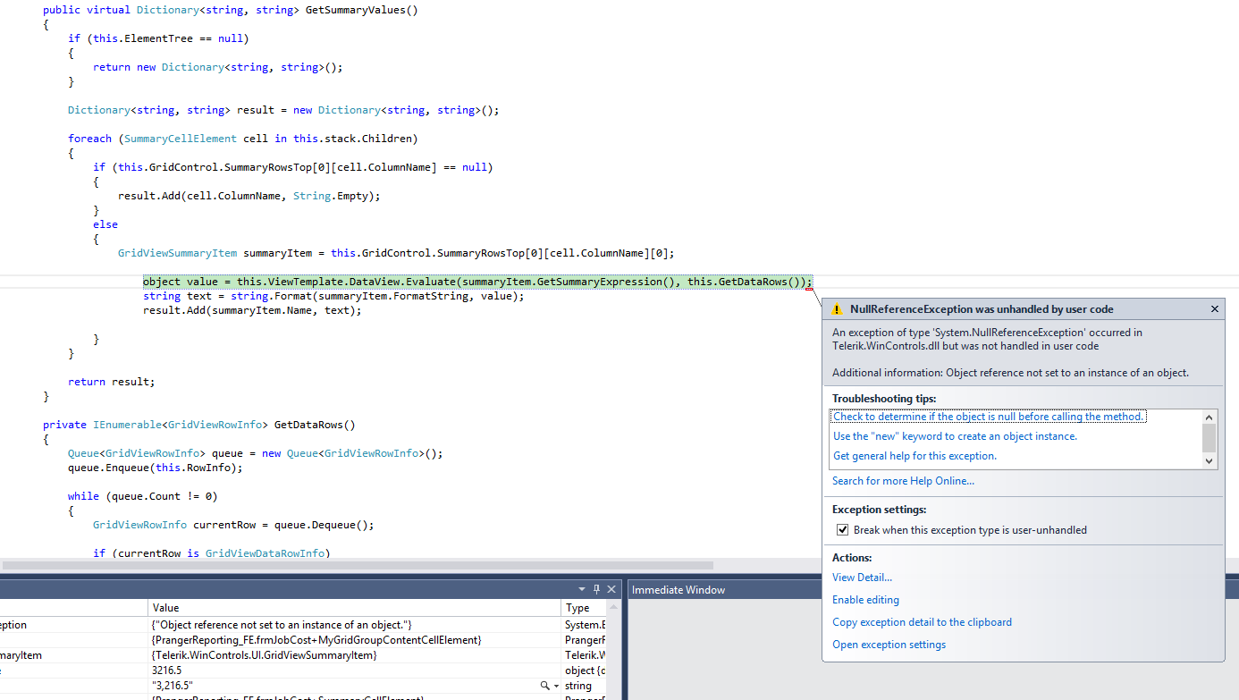Open the magnifier text visualizer for "3,216.5"
Viewport: 1239px width, 700px height.
pos(544,686)
